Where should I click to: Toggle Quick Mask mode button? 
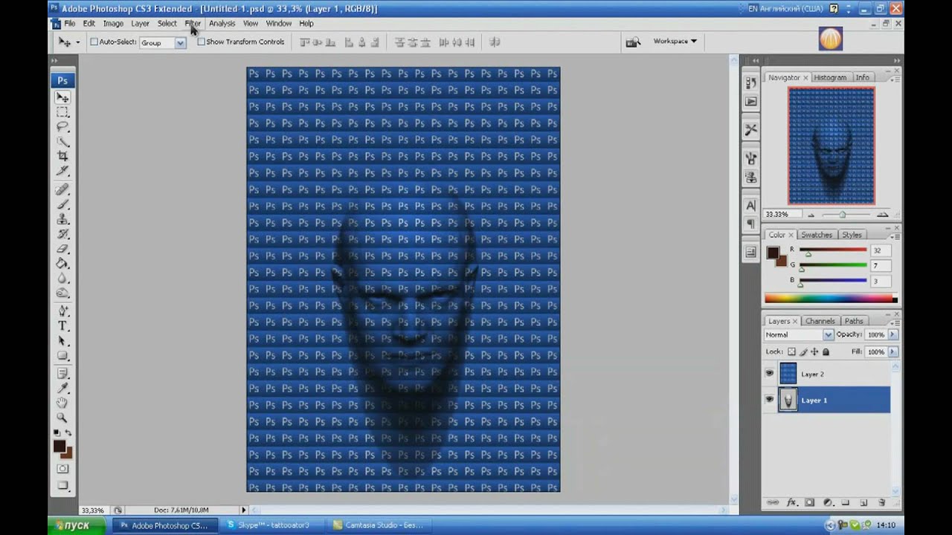click(x=62, y=469)
